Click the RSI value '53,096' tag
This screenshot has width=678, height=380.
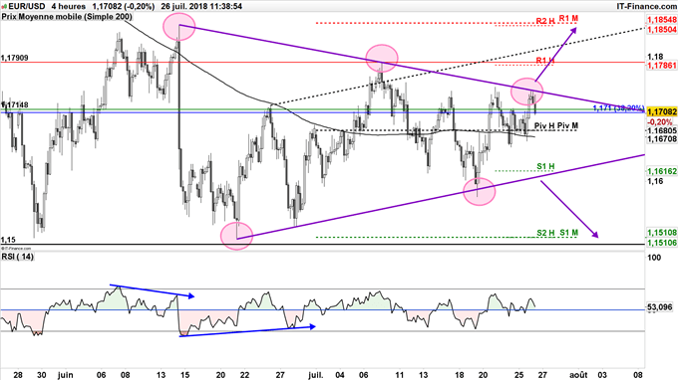coord(660,307)
